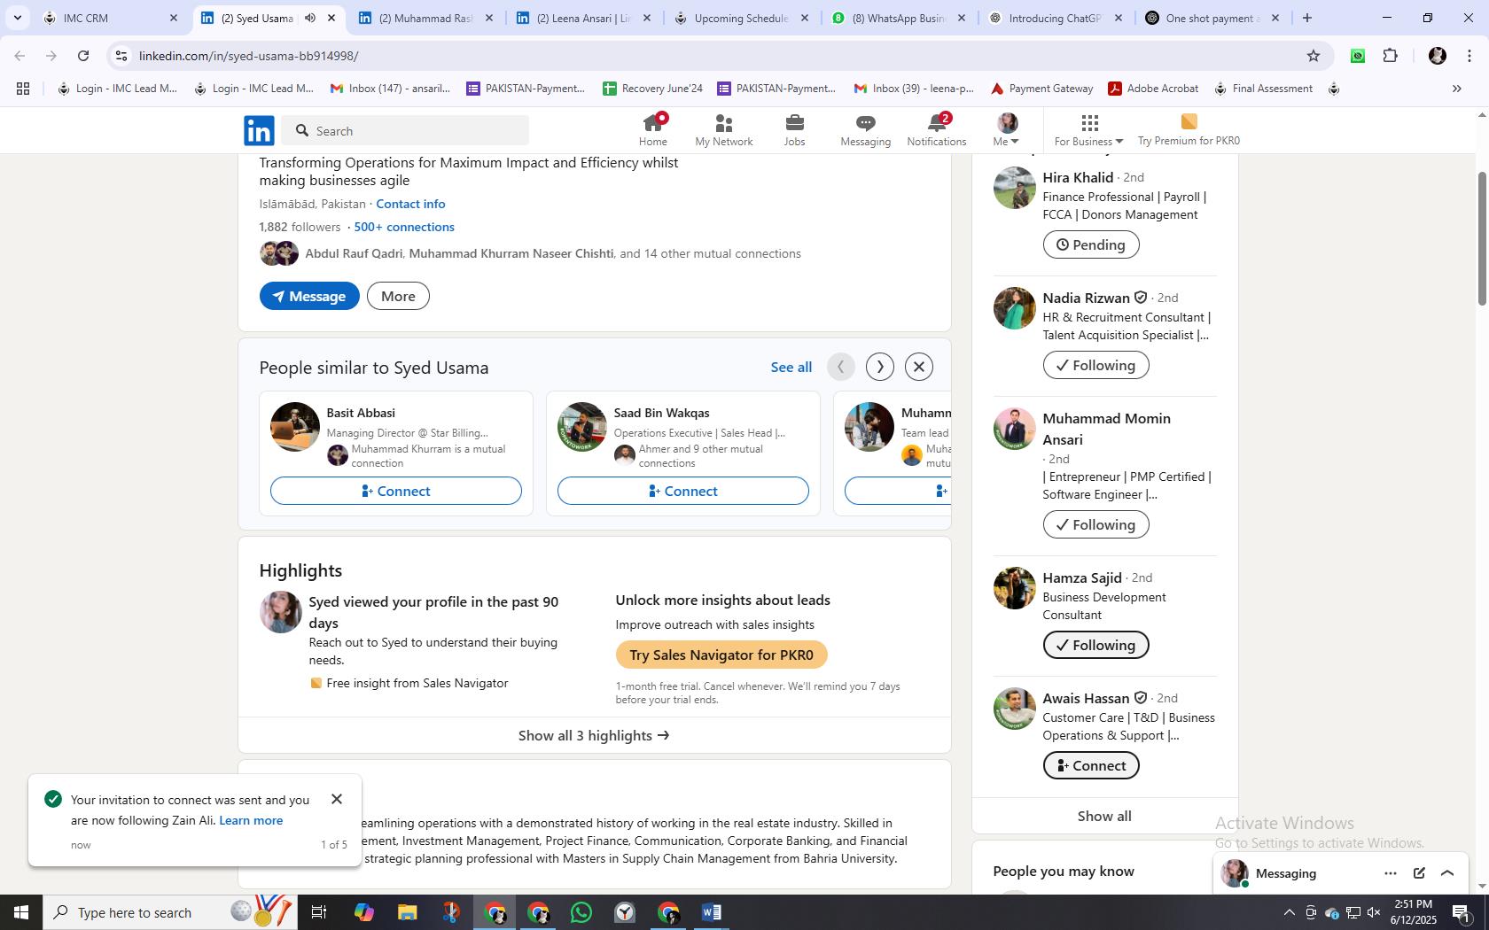
Task: Open Adobe Acrobat bookmark
Action: pyautogui.click(x=1153, y=89)
